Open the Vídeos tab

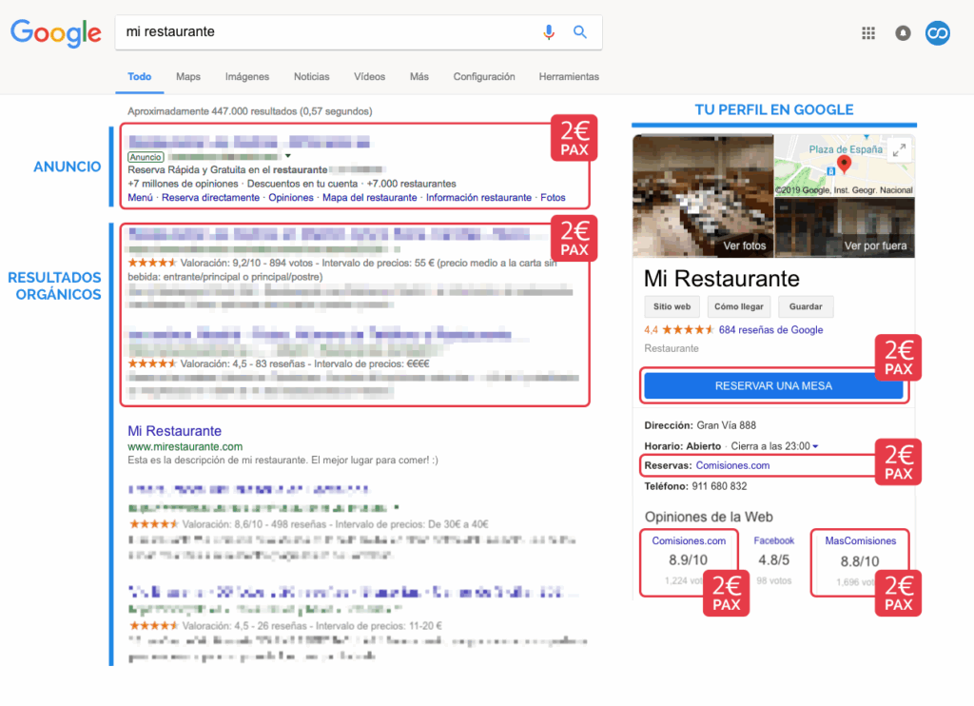[370, 76]
